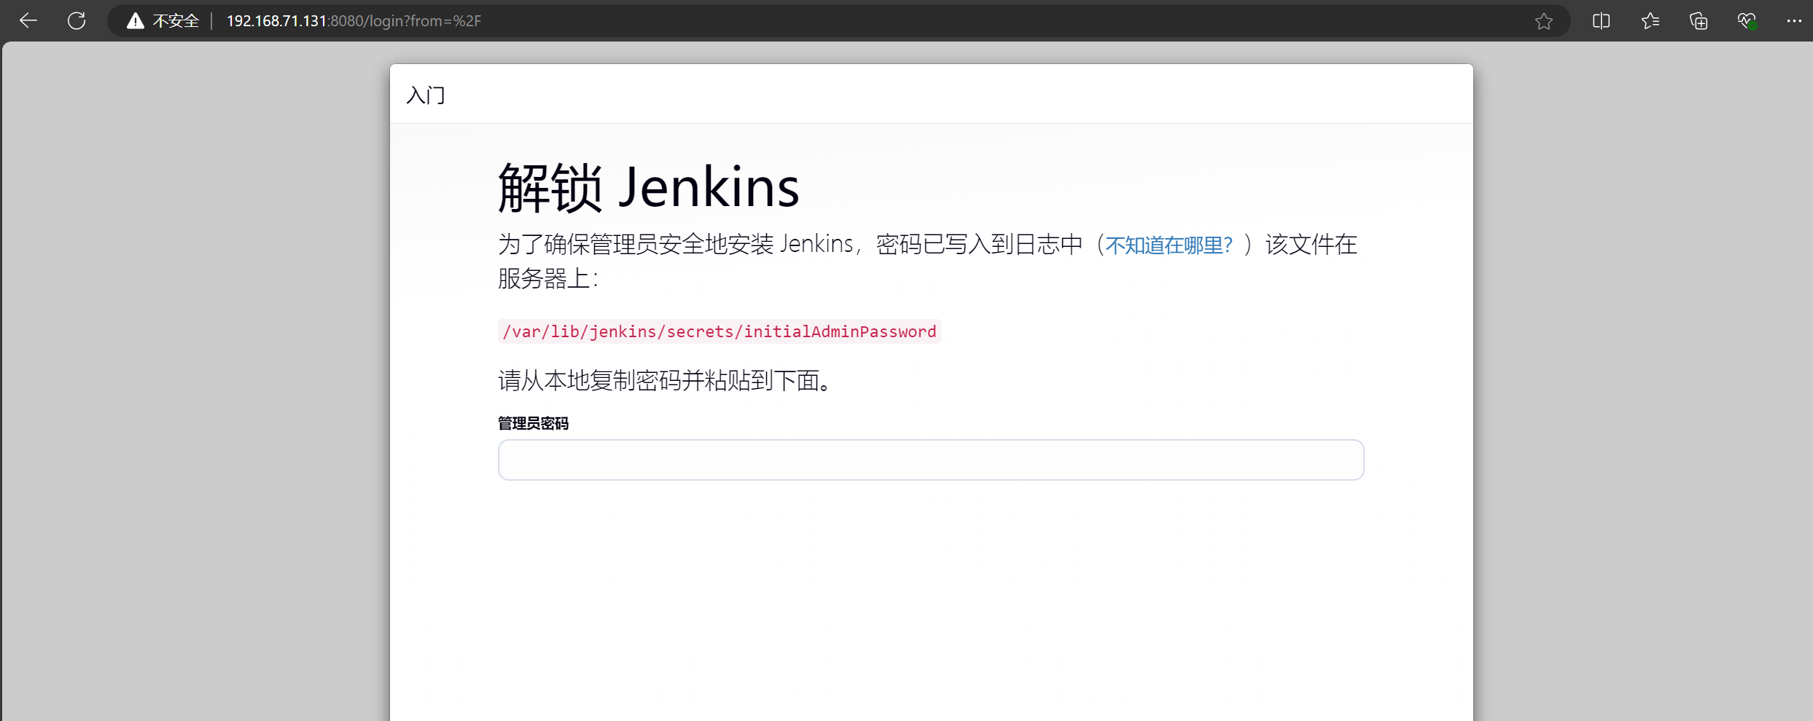Click the 管理员密码 field label
The image size is (1813, 721).
tap(533, 423)
